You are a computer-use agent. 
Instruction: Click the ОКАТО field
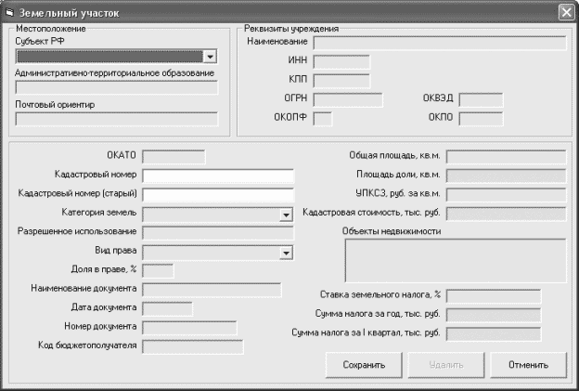click(173, 156)
